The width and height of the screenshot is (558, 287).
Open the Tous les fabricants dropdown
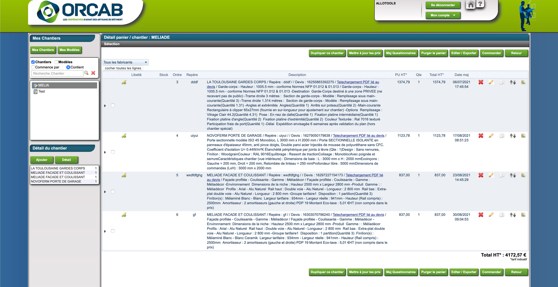pyautogui.click(x=125, y=62)
